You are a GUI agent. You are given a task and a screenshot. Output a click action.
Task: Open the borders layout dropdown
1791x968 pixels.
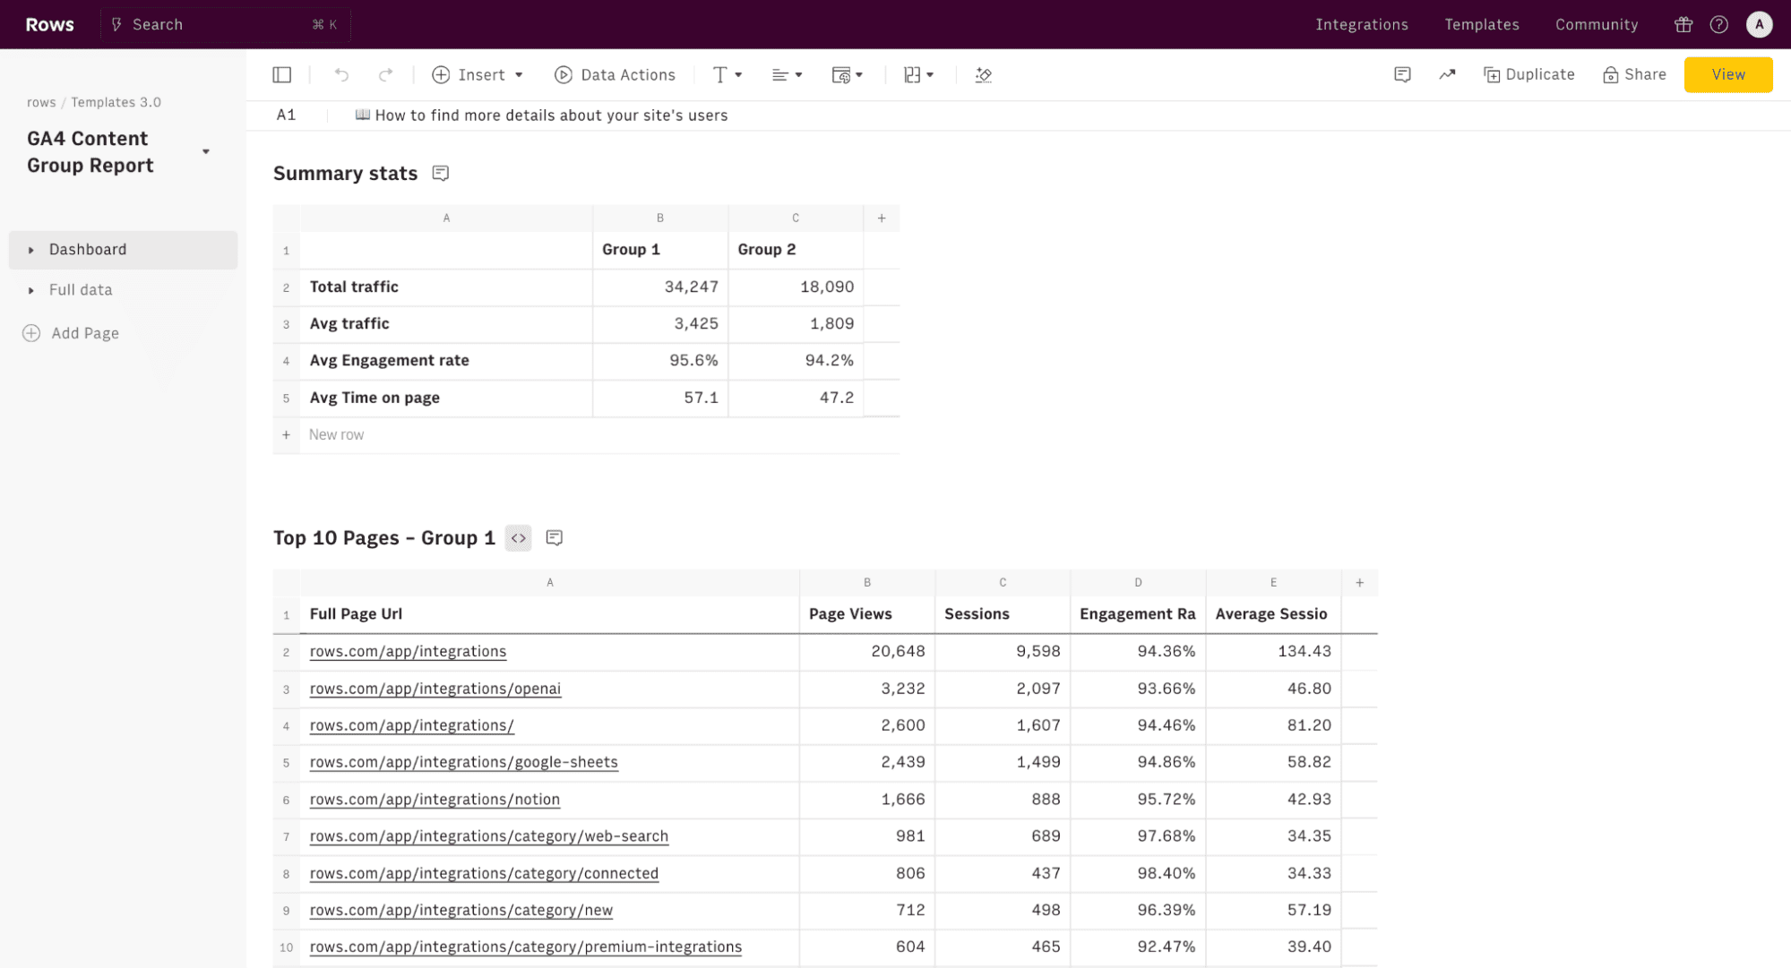pyautogui.click(x=918, y=75)
